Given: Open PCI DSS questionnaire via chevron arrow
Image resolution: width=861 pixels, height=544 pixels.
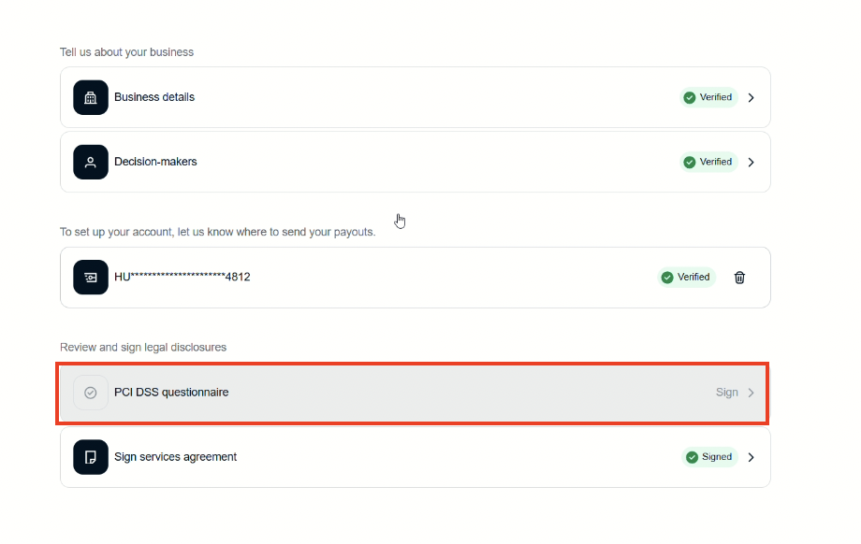Looking at the screenshot, I should click(751, 393).
